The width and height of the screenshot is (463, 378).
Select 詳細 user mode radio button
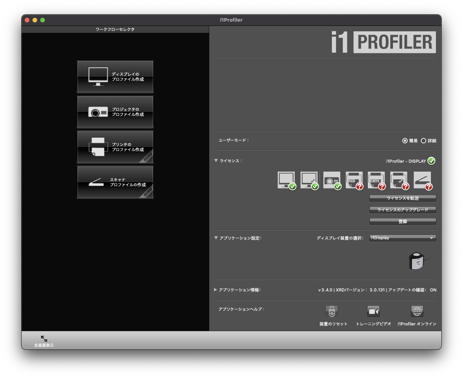pyautogui.click(x=424, y=141)
